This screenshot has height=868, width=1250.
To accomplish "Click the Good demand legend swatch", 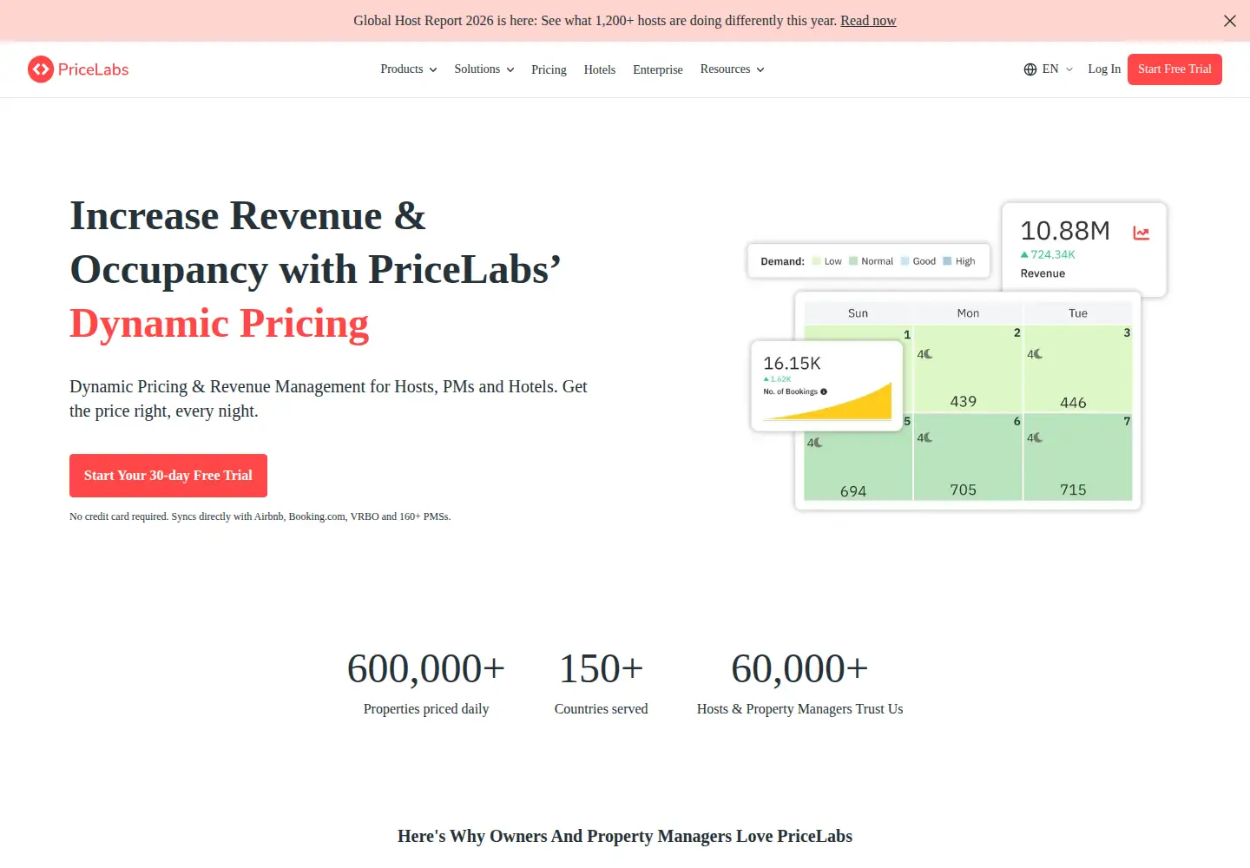I will pyautogui.click(x=905, y=261).
